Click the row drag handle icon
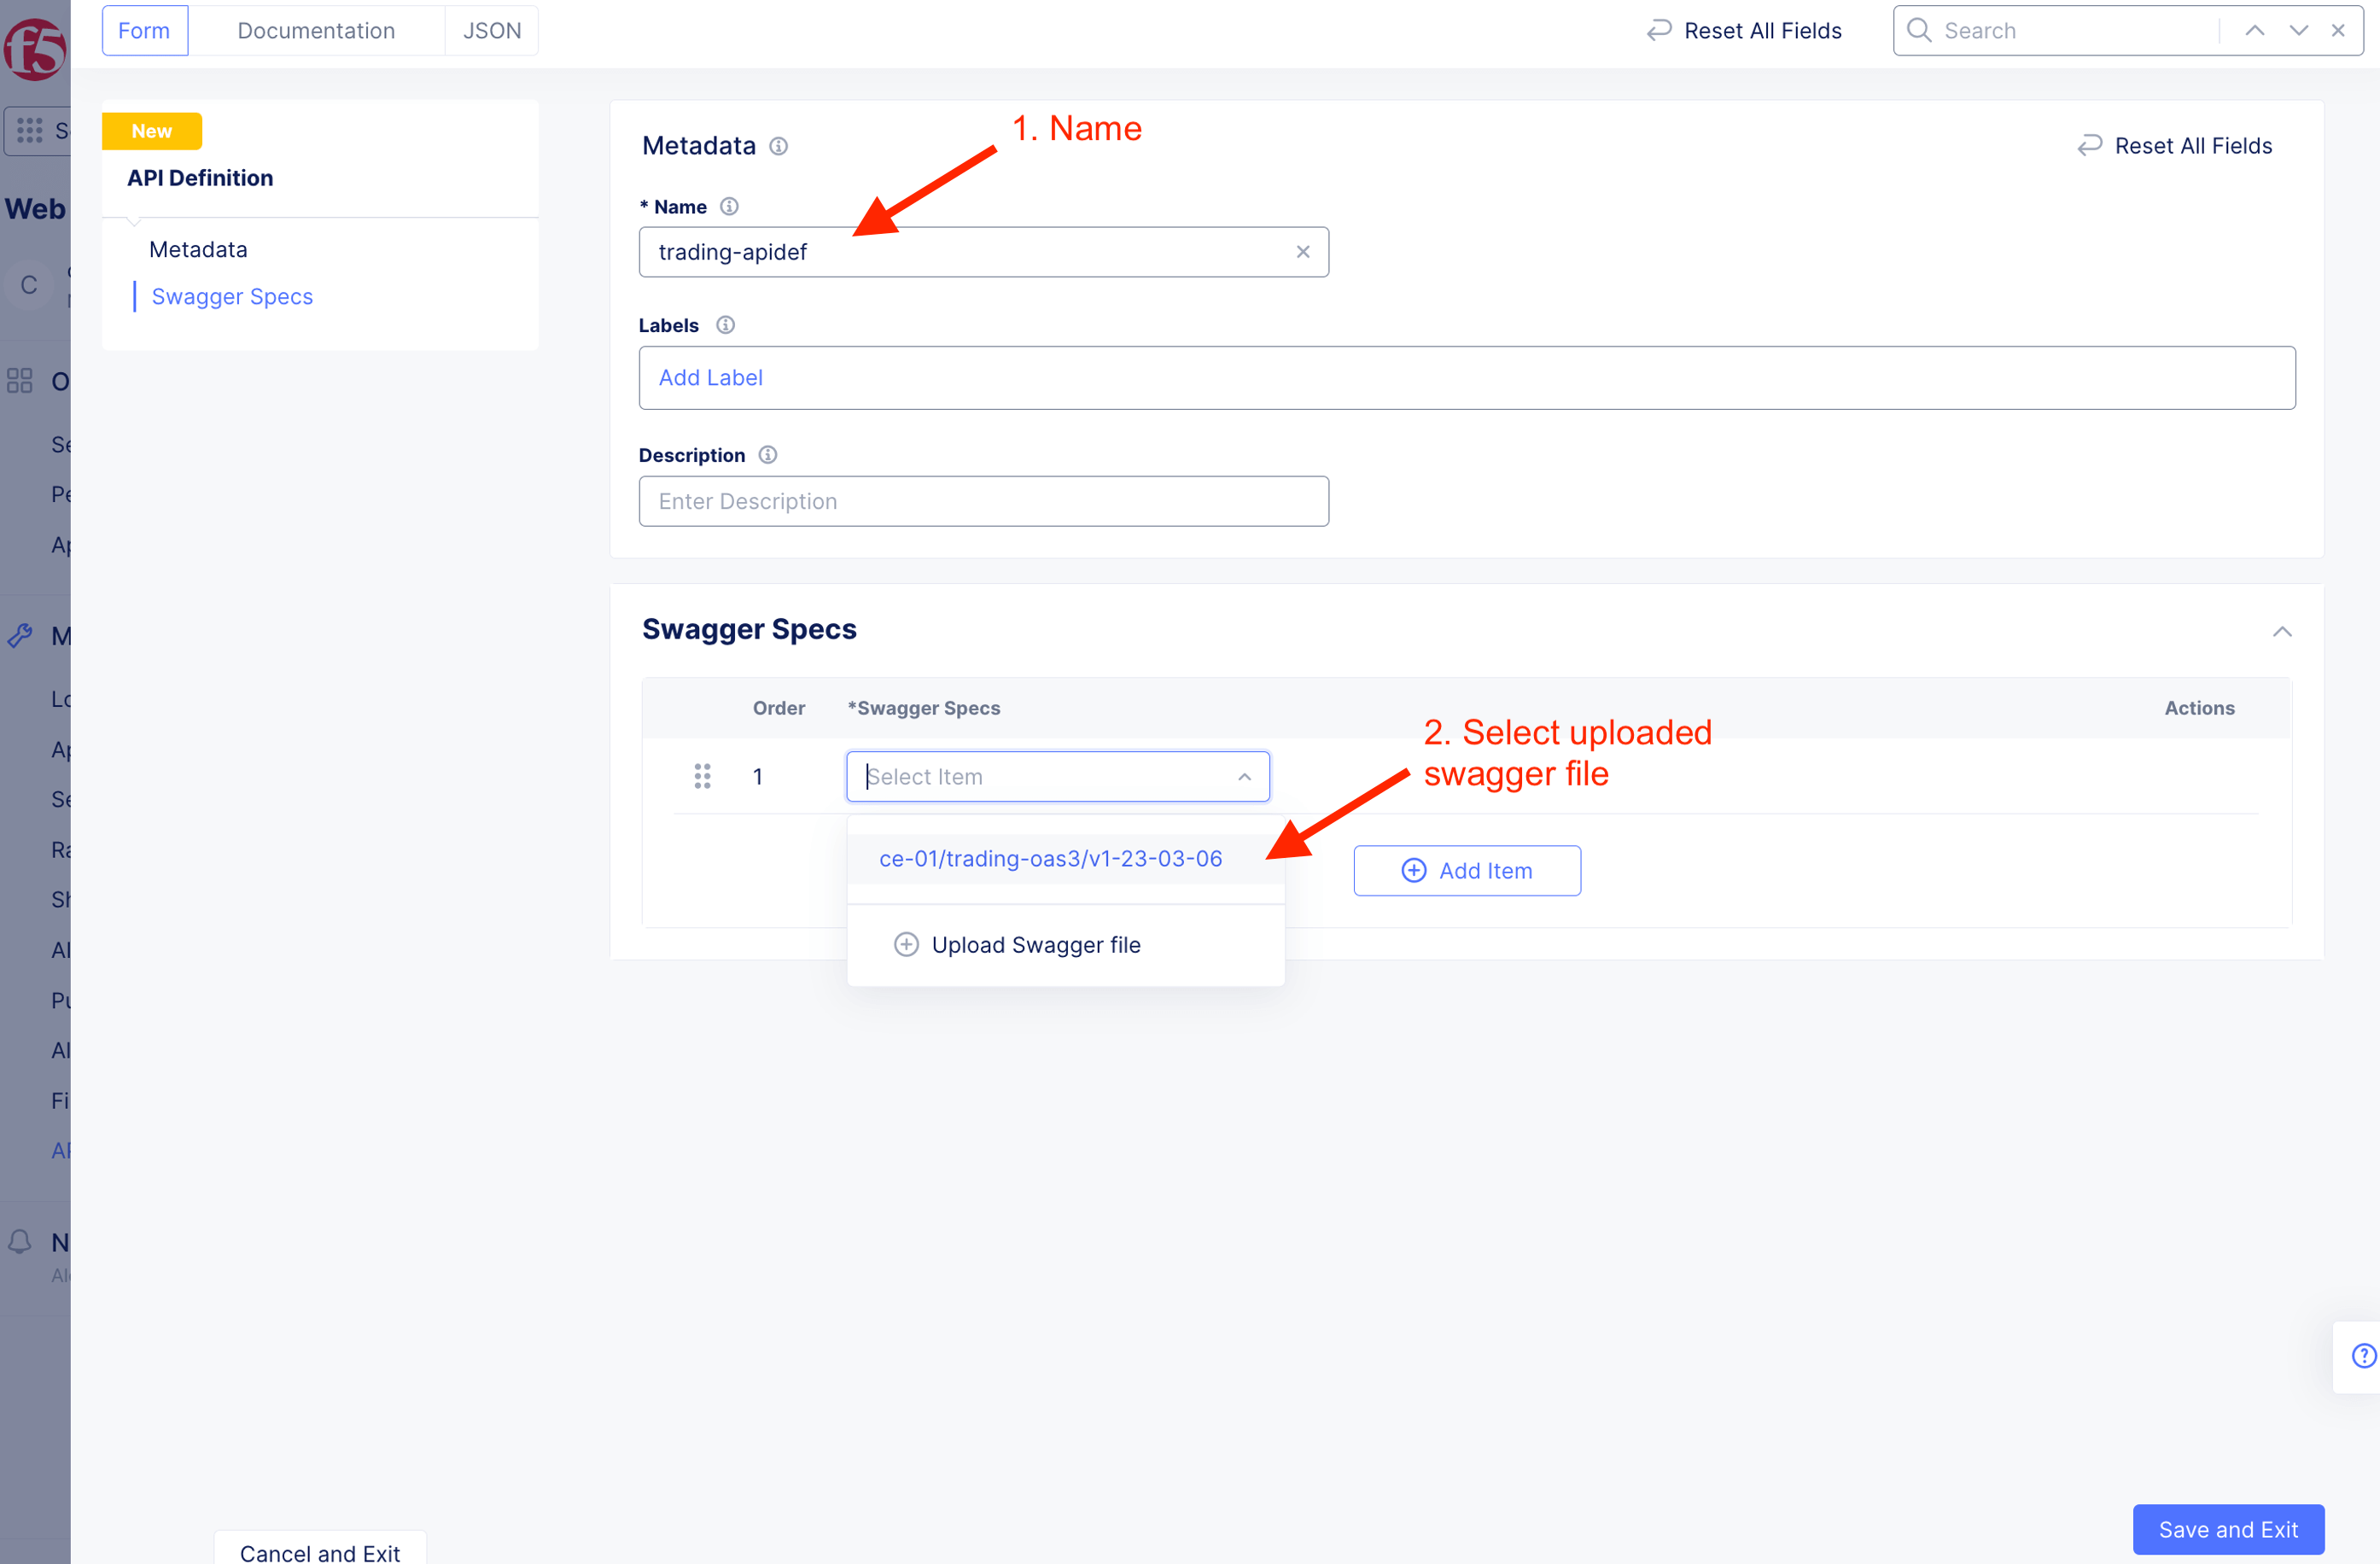The image size is (2380, 1564). 702,776
